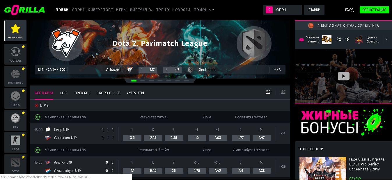
Task: Switch to compact list view icon
Action: 268,92
